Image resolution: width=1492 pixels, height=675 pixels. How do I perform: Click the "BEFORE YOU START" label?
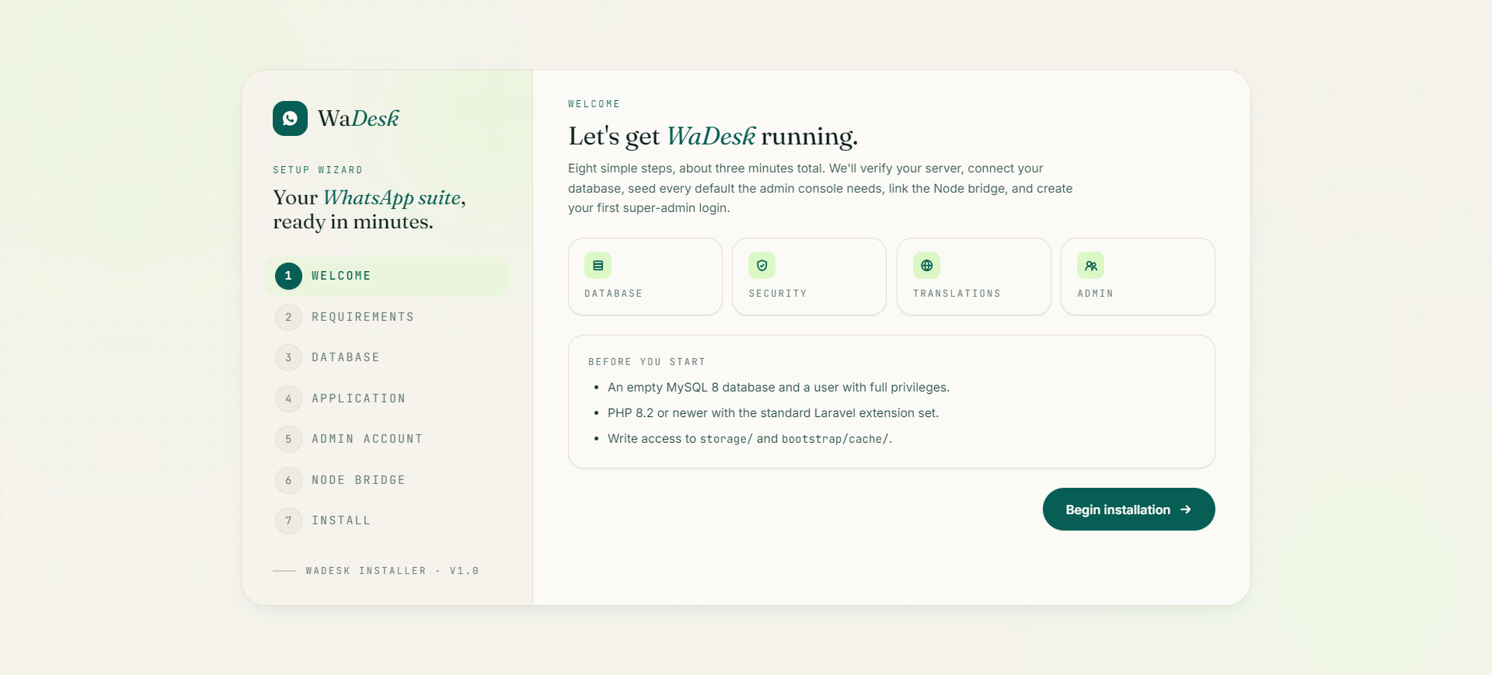(647, 362)
